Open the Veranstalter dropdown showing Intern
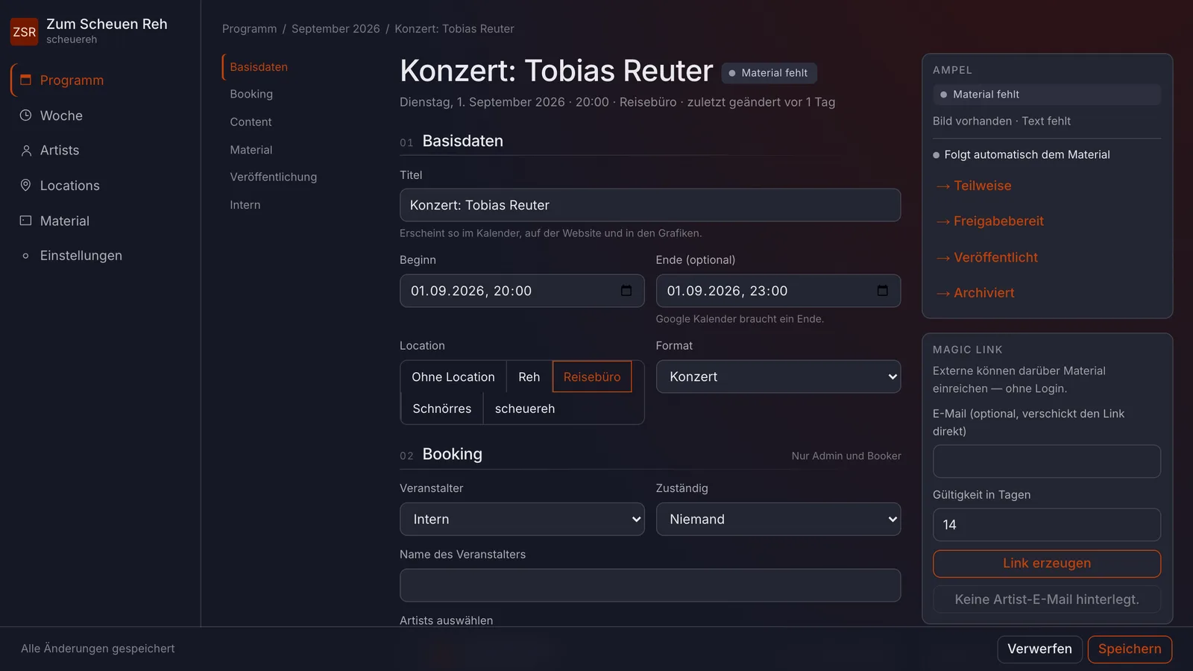1193x671 pixels. point(522,519)
